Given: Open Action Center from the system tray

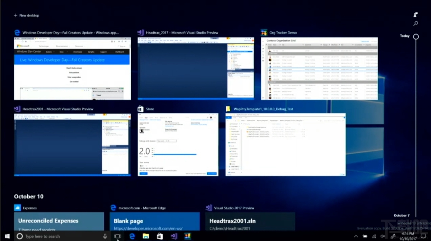Looking at the screenshot, I should [x=423, y=236].
